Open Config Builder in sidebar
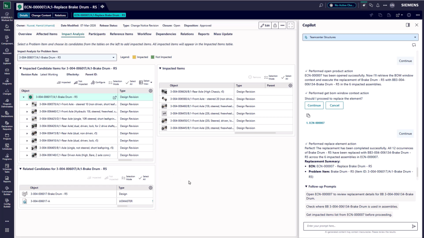Screen dimensions: 424x238 coord(7,203)
